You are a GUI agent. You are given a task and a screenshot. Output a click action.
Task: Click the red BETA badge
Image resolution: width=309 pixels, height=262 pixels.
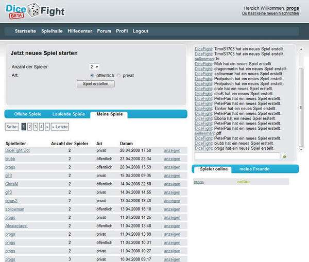16,15
